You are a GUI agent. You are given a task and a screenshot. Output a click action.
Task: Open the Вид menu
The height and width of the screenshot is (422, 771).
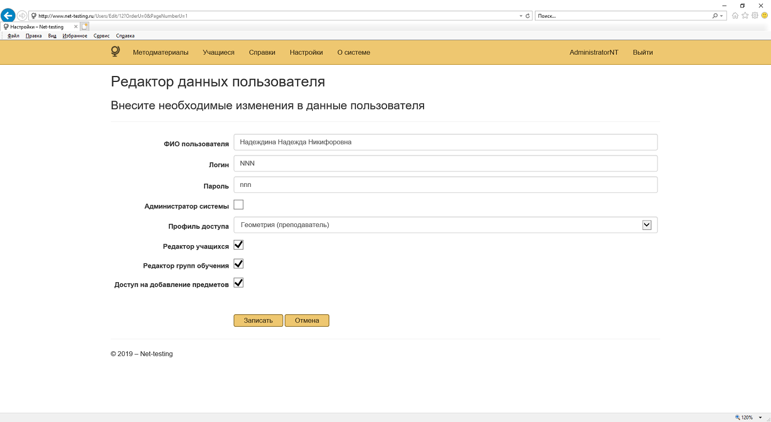point(52,36)
